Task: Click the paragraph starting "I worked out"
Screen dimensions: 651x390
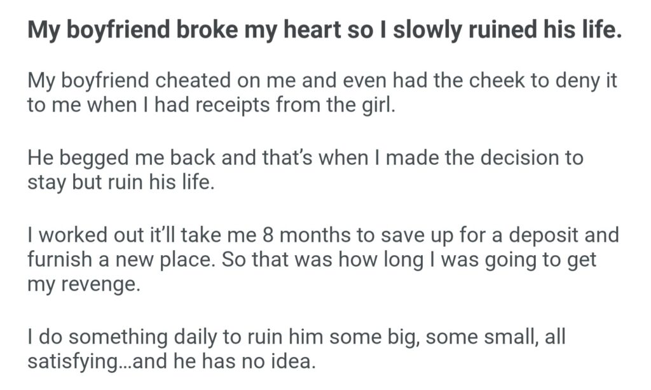Action: coord(323,258)
